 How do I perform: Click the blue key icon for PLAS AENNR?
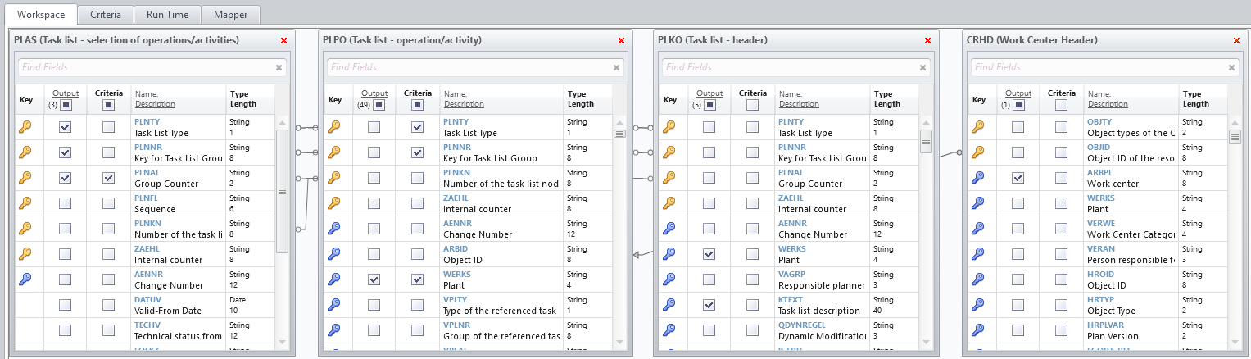point(25,279)
